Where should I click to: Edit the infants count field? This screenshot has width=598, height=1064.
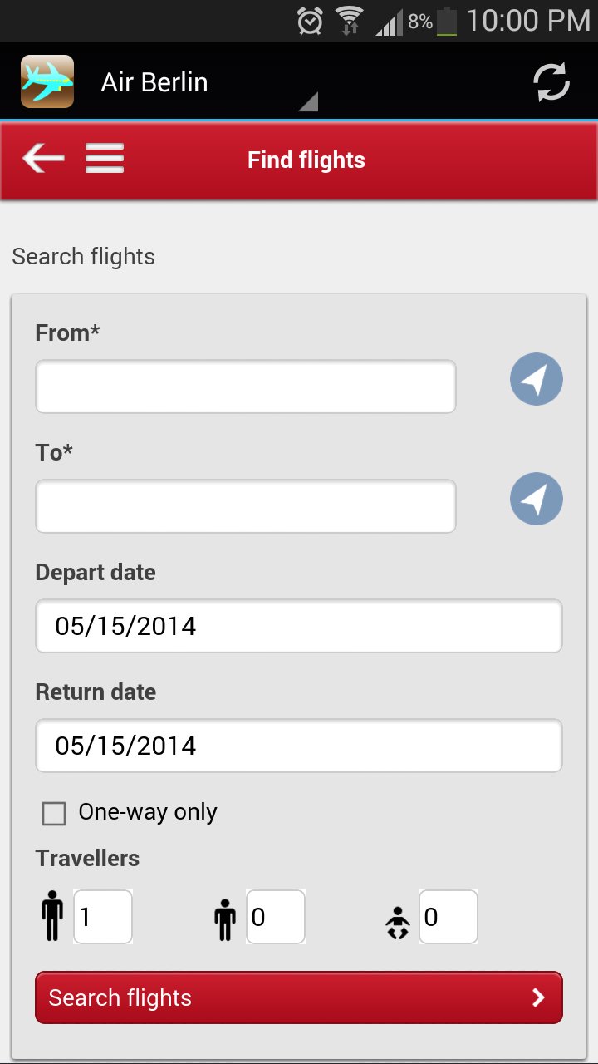448,917
